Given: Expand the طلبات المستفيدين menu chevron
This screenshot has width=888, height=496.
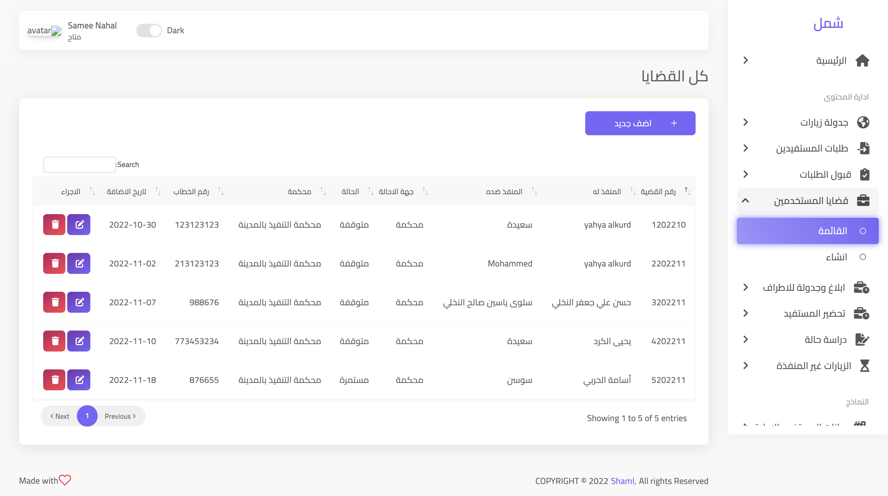Looking at the screenshot, I should point(745,148).
